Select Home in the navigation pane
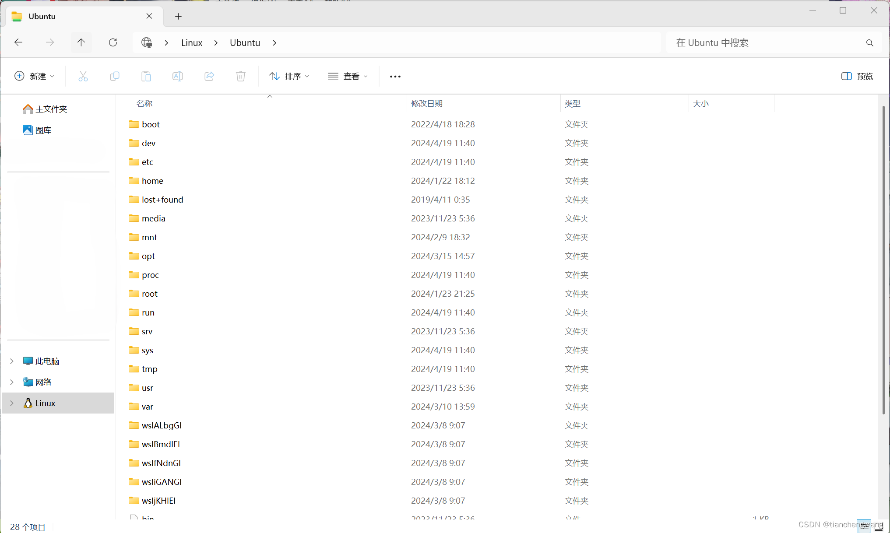This screenshot has height=533, width=890. 45,109
